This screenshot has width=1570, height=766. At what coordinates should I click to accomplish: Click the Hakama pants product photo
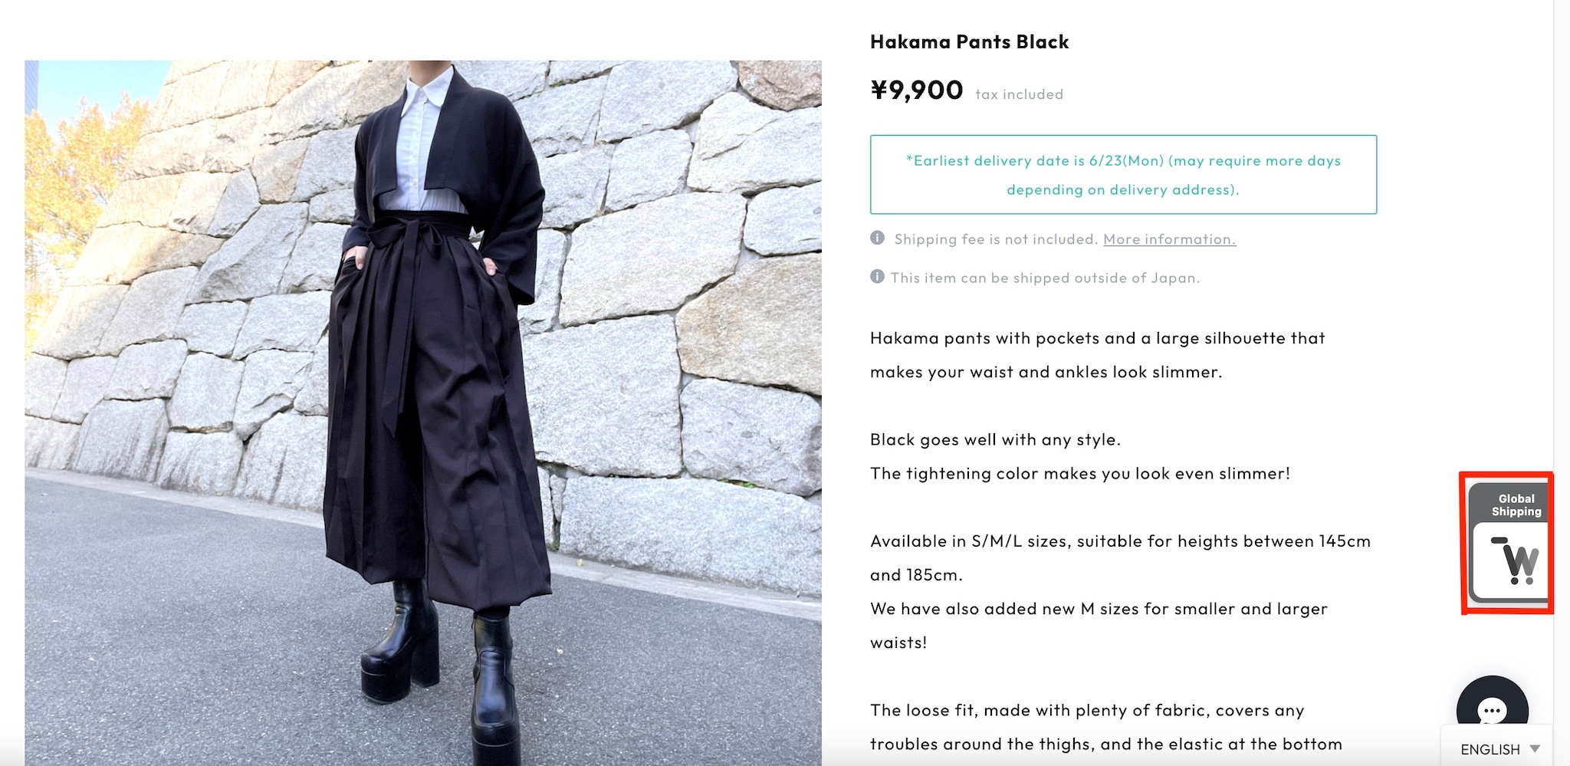click(423, 413)
